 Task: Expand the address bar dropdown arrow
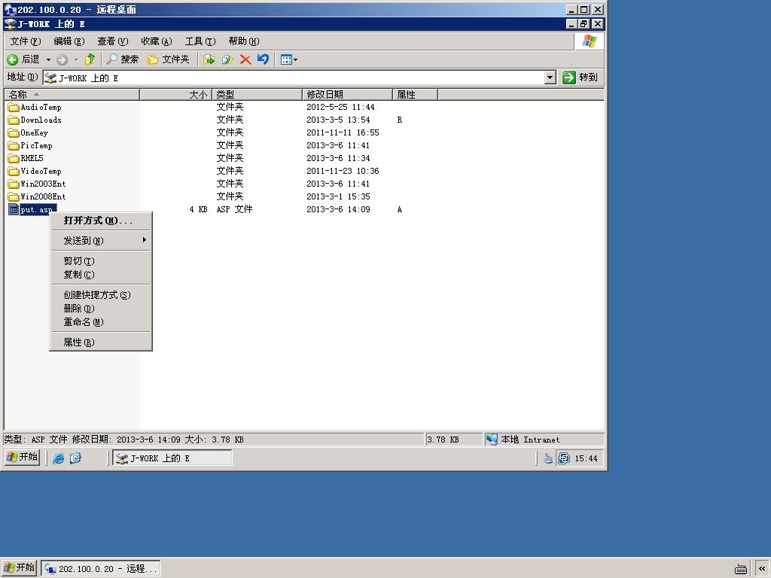click(x=550, y=78)
